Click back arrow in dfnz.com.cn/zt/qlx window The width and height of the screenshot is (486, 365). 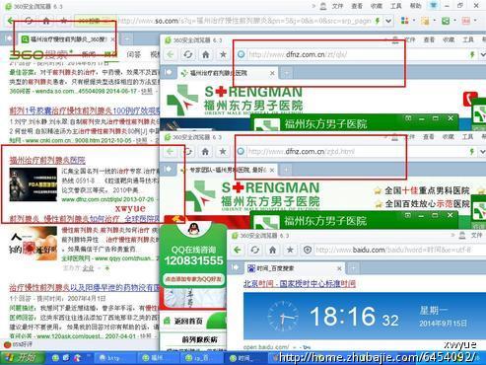[x=171, y=54]
